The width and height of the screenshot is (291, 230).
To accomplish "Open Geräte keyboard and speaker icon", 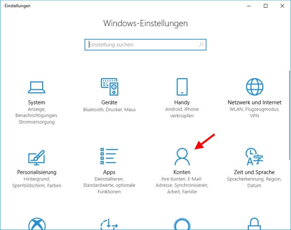I will coord(110,87).
